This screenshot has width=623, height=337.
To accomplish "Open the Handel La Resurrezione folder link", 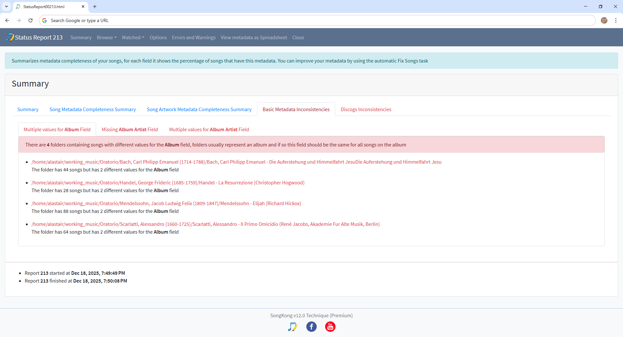I will (168, 183).
